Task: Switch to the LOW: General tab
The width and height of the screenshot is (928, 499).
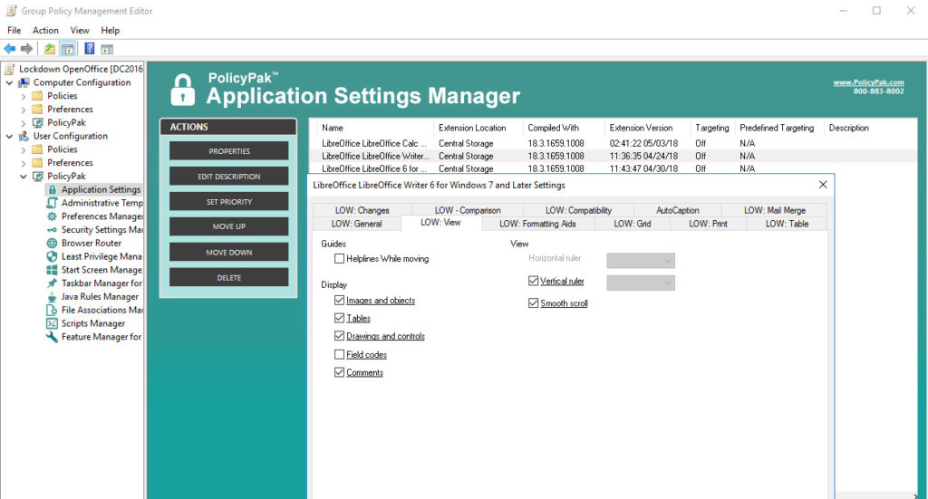Action: click(356, 224)
